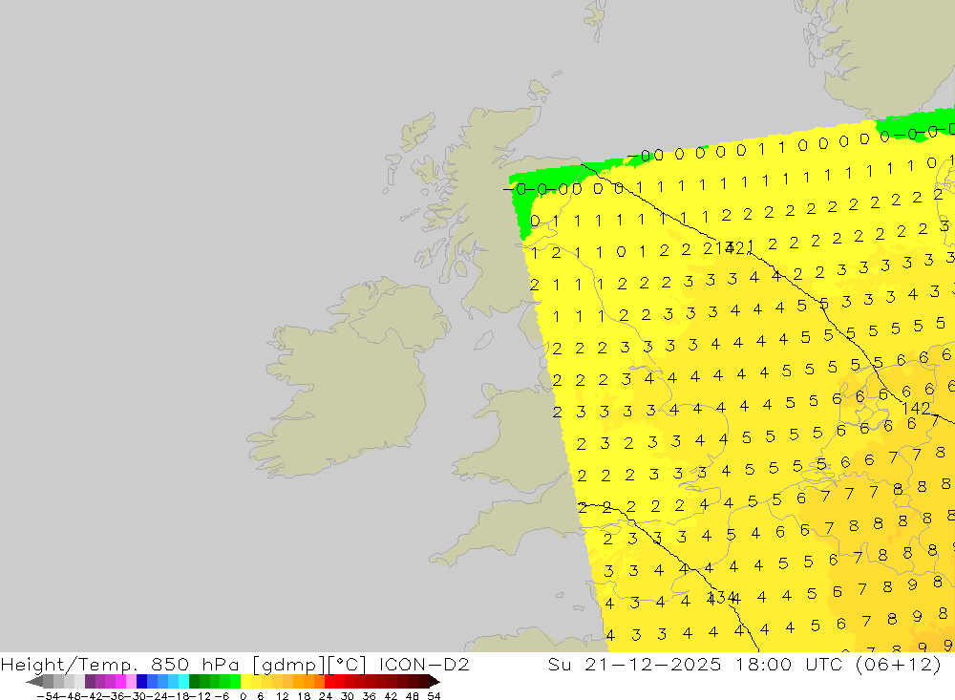Click the legend value '18'
Image resolution: width=955 pixels, height=700 pixels.
[x=304, y=696]
